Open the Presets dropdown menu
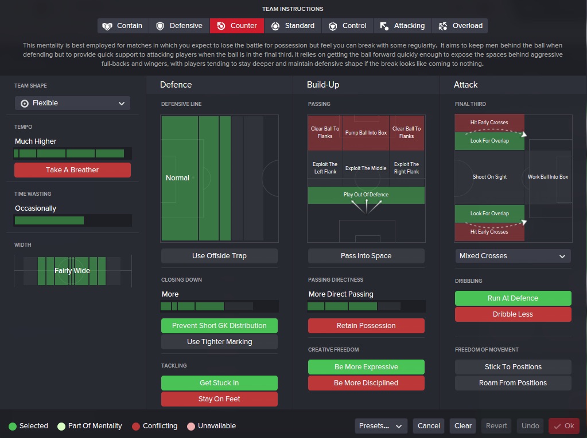This screenshot has width=587, height=438. (381, 426)
